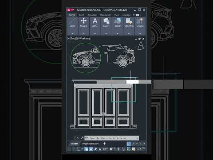213x160 pixels.
Task: Open the AutoCAD application menu logo button
Action: [71, 10]
